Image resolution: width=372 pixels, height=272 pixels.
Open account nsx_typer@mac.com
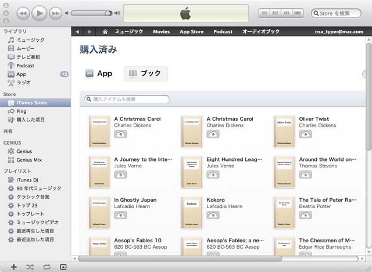[339, 31]
